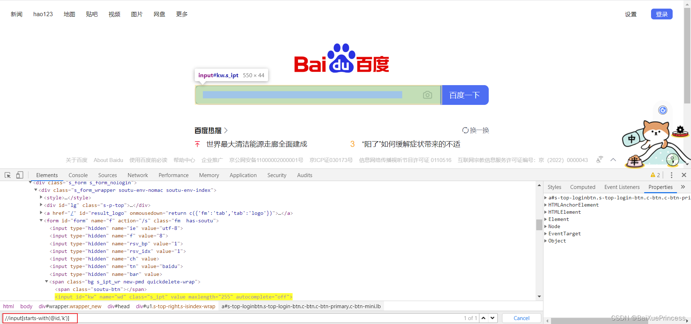Expand the HTMLElement property
The width and height of the screenshot is (691, 324).
pos(546,212)
